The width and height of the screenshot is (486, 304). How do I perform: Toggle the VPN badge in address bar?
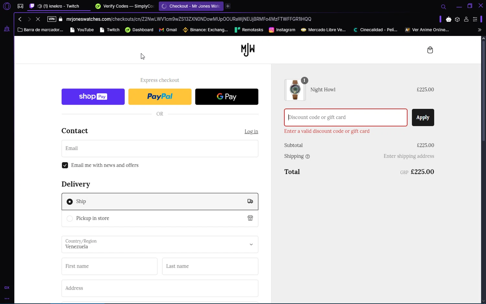coord(52,19)
